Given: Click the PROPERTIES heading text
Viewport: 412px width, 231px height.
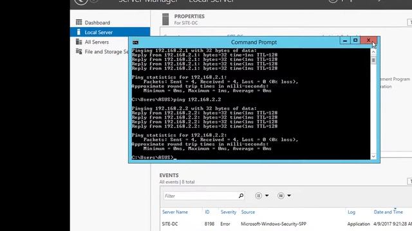Looking at the screenshot, I should [189, 16].
